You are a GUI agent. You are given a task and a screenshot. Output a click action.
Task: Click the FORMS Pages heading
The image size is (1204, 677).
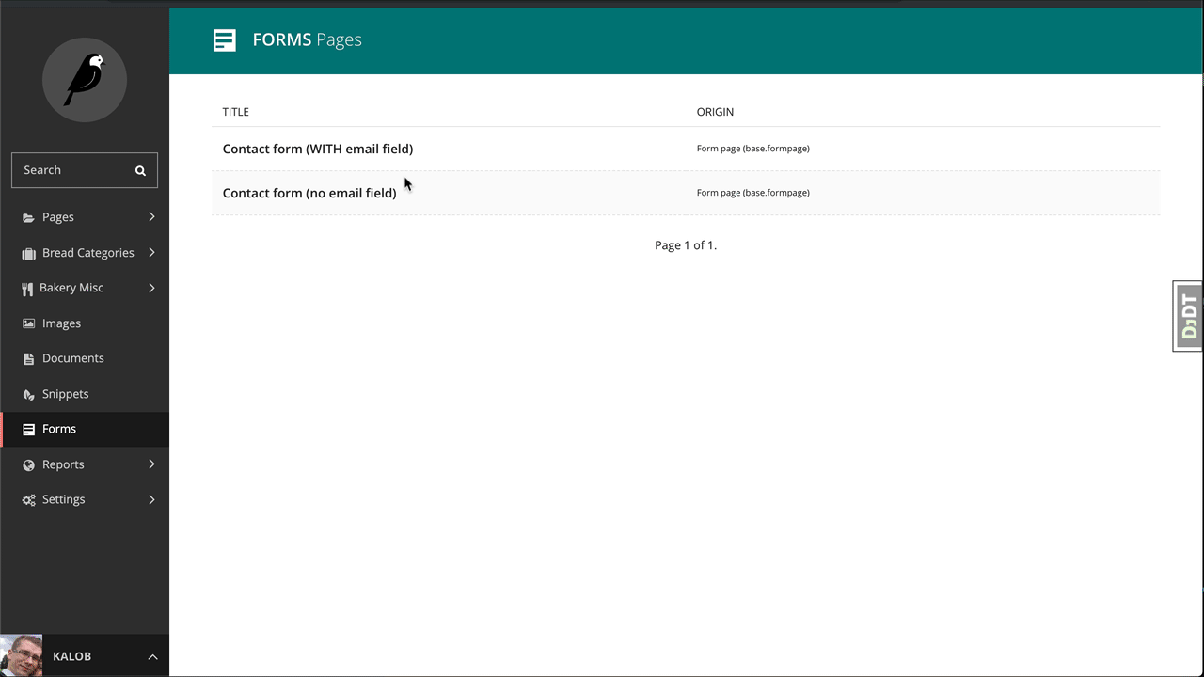308,39
